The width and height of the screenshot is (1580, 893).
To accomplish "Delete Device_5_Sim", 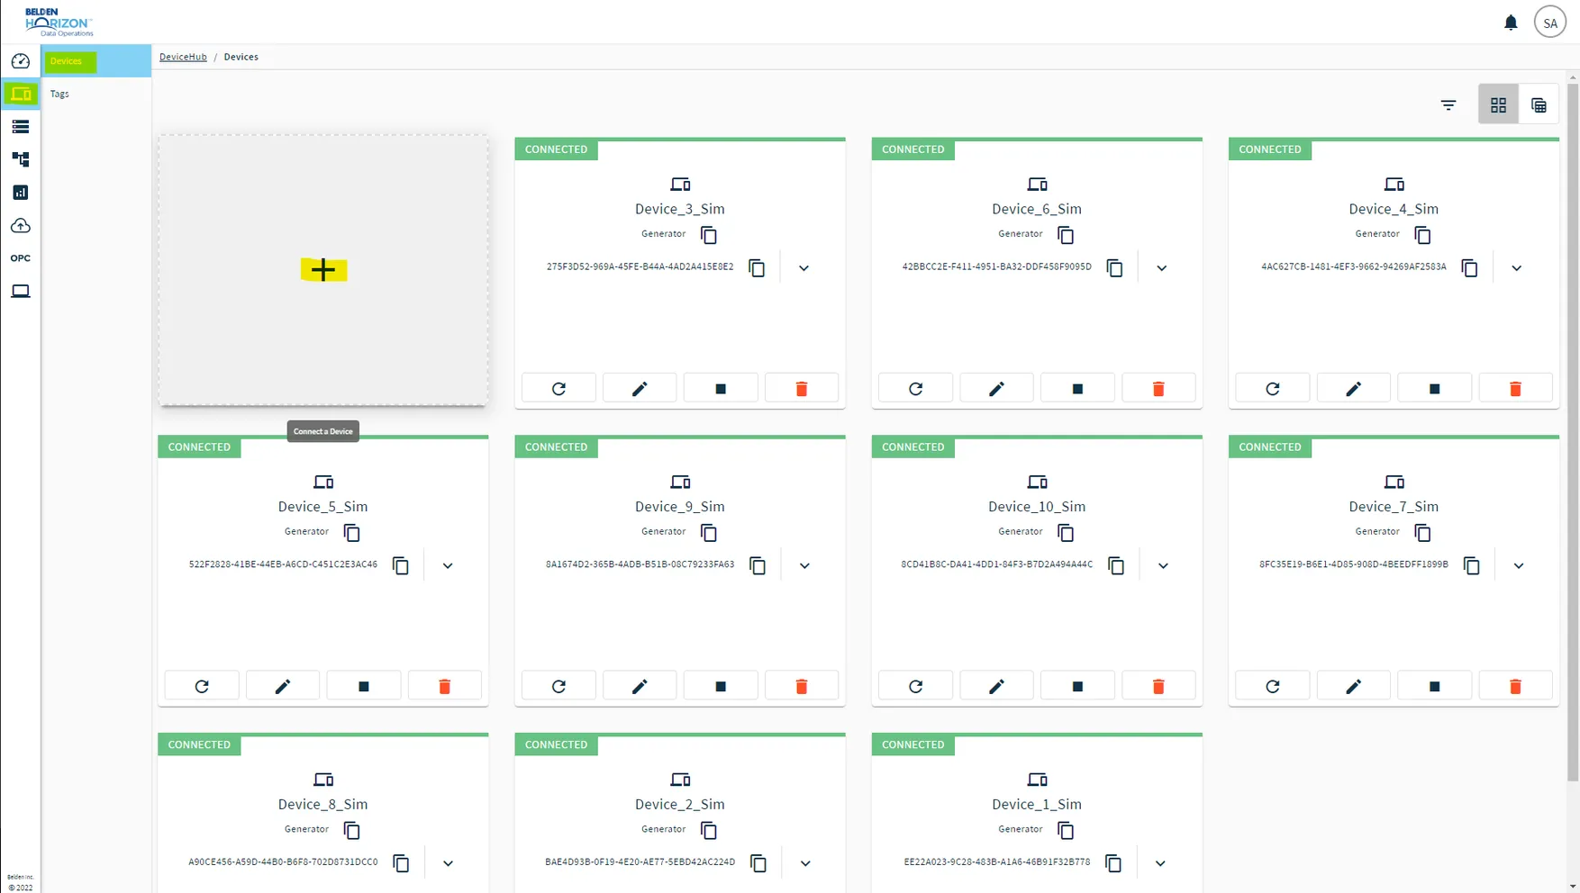I will click(x=445, y=686).
